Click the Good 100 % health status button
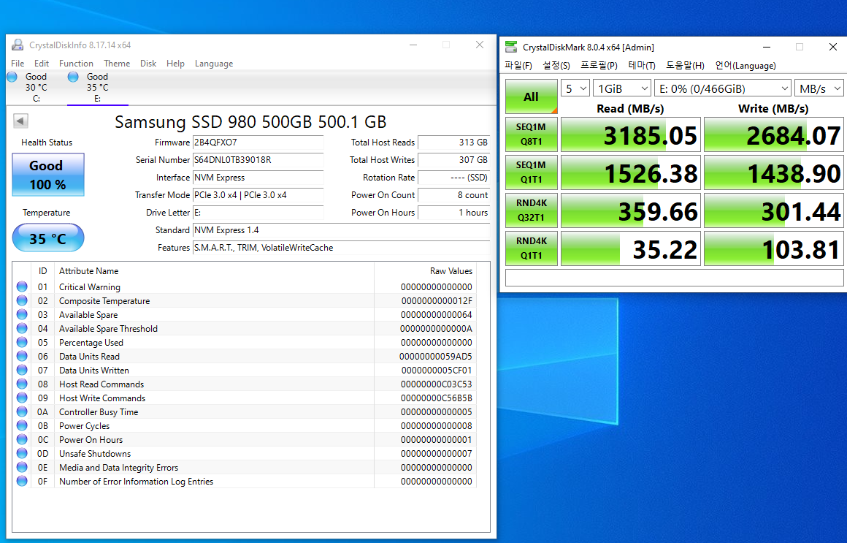 click(48, 174)
